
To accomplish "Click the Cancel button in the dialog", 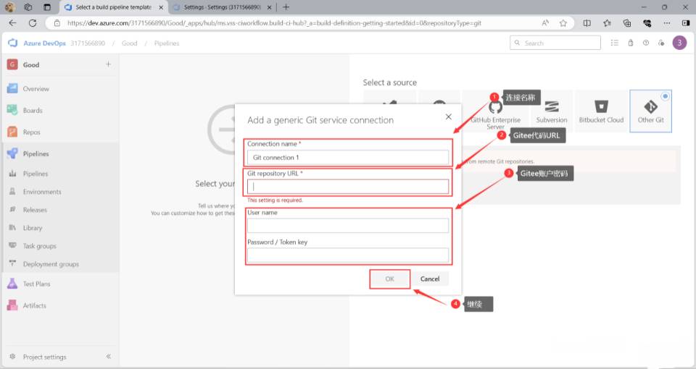I will tap(430, 279).
